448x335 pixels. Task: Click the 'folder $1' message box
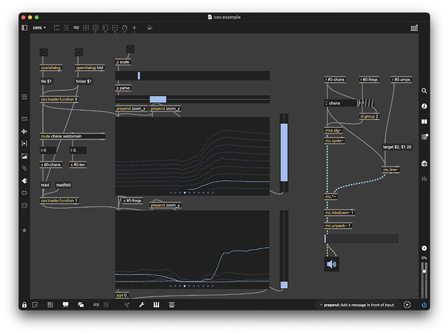84,81
